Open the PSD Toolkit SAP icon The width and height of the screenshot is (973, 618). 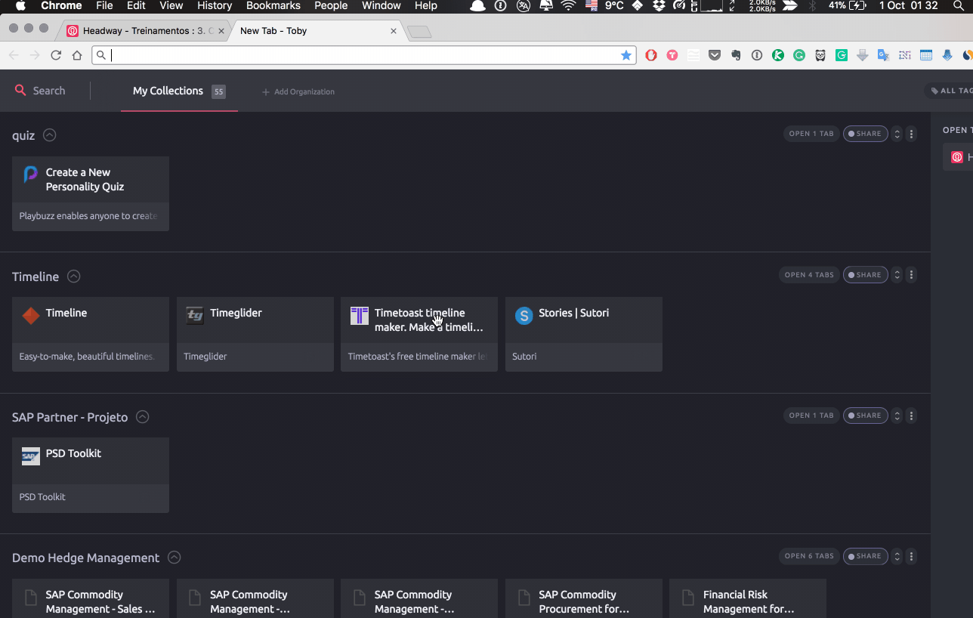(30, 456)
